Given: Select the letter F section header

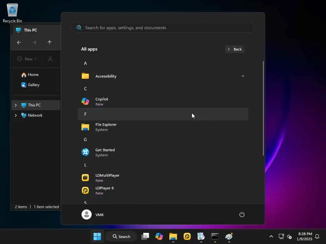Looking at the screenshot, I should coord(163,114).
